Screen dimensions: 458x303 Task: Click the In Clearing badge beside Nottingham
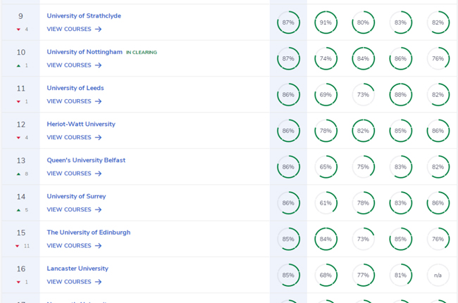click(x=142, y=53)
